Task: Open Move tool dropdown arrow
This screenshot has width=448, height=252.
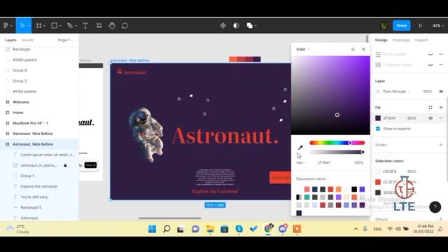Action: (x=28, y=26)
